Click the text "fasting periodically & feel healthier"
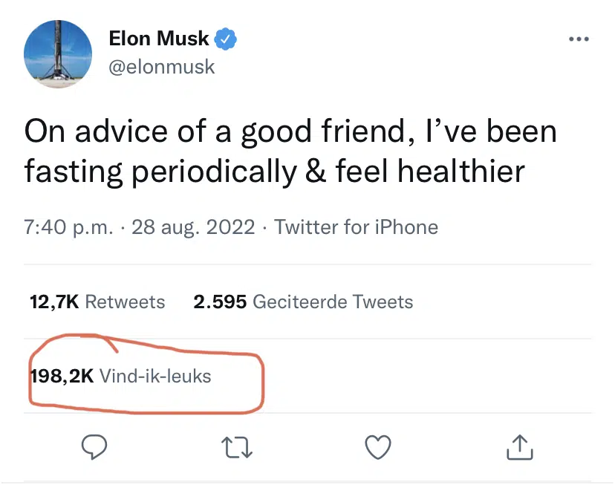 274,172
